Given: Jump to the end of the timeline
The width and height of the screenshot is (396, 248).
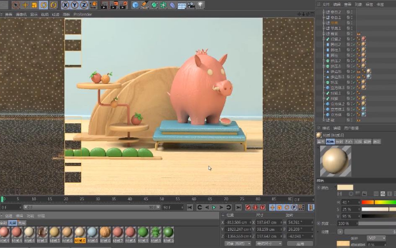Looking at the screenshot, I should coord(238,207).
